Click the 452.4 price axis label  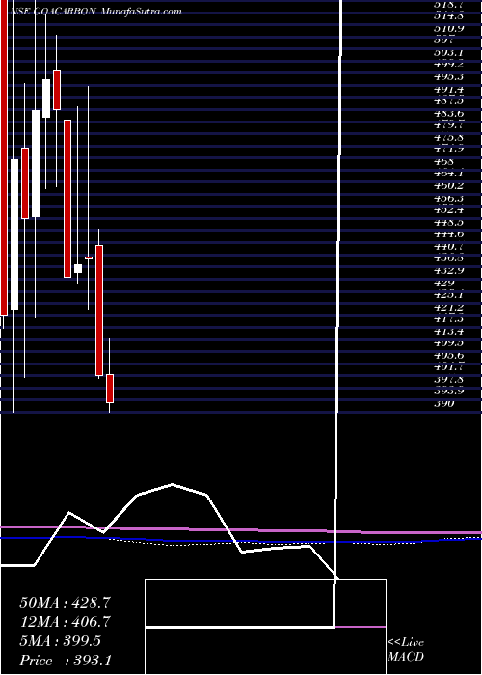click(449, 210)
